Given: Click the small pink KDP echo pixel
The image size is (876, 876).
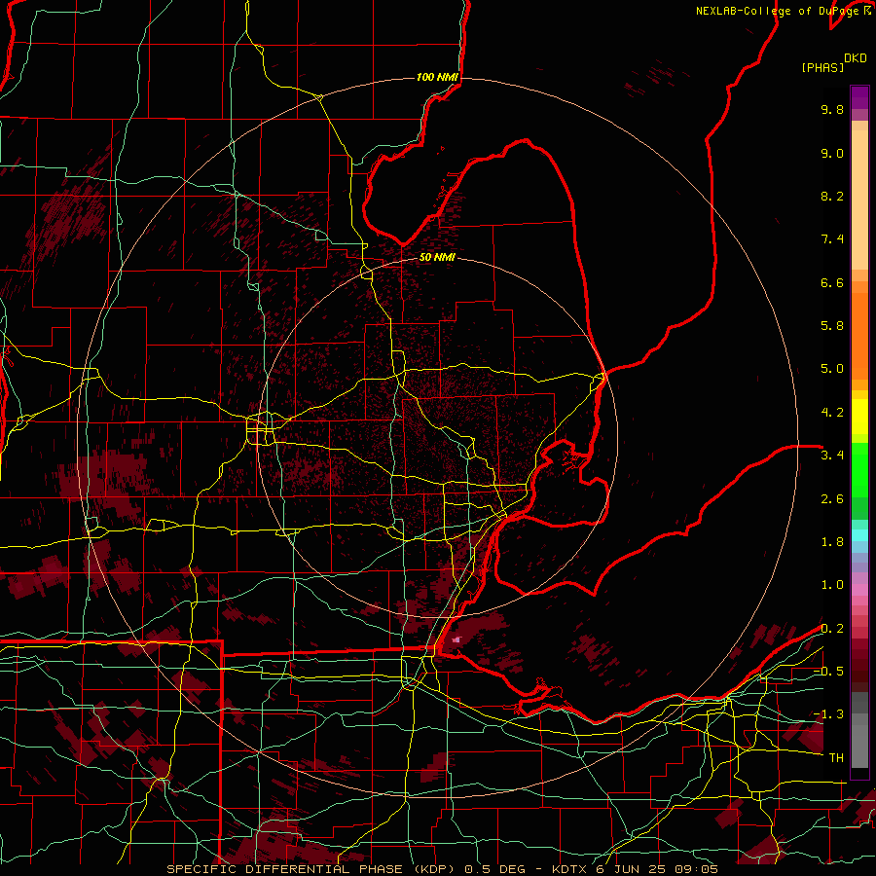Looking at the screenshot, I should [x=457, y=639].
